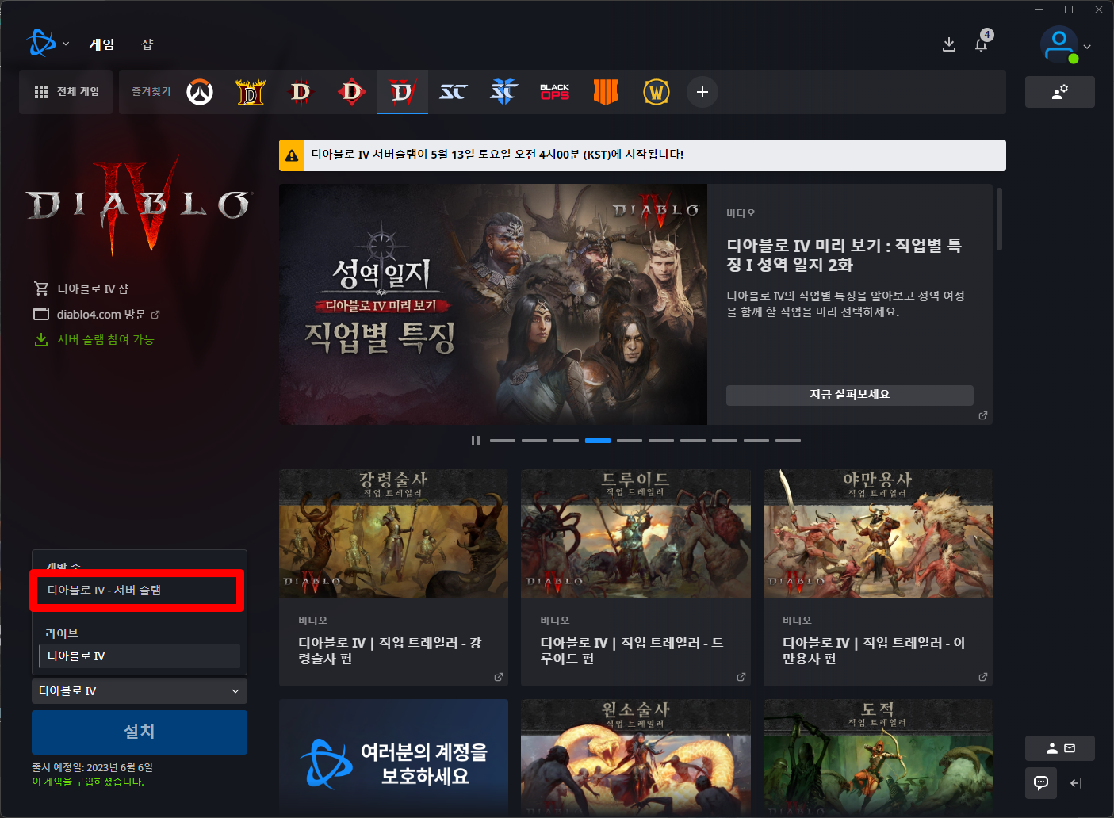Open the 디아블로 IV 샵 link
Image resolution: width=1114 pixels, height=818 pixels.
point(81,289)
